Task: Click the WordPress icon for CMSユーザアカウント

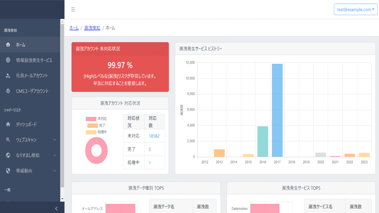Action: 8,91
